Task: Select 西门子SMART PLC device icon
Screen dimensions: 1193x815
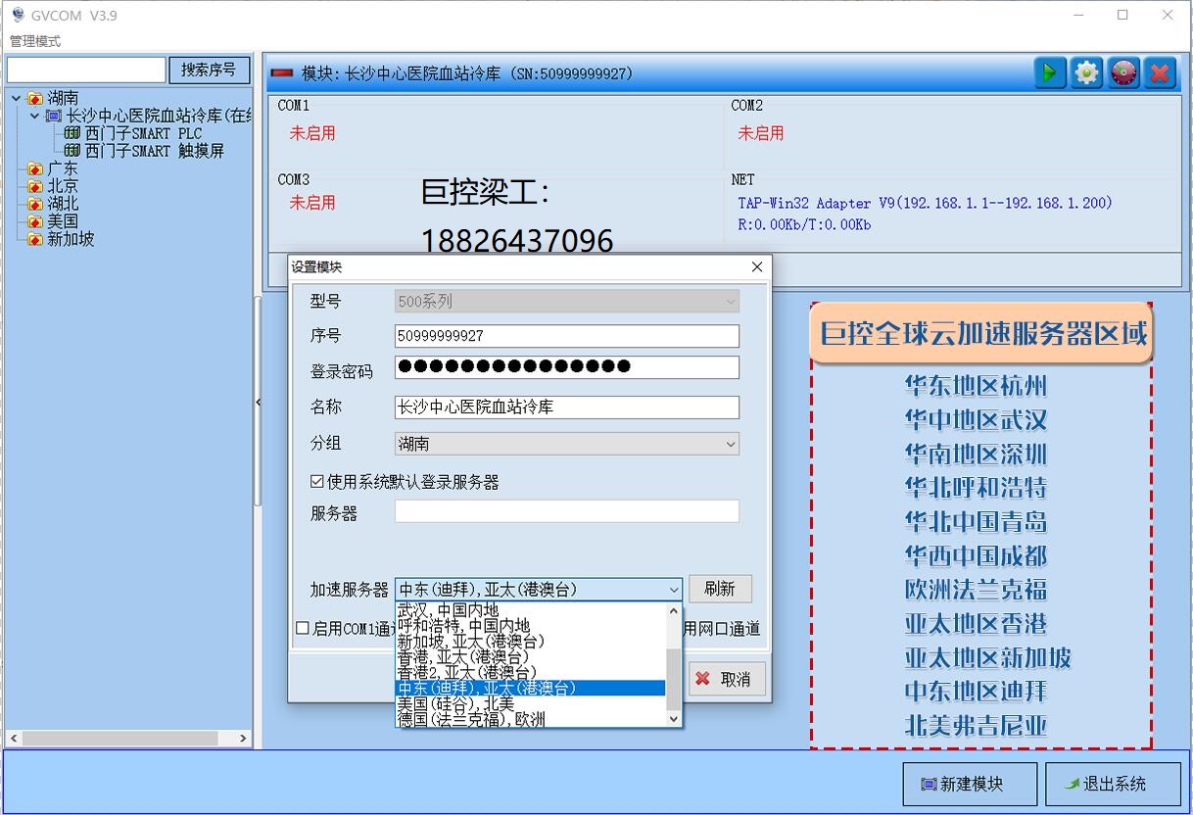Action: [x=72, y=132]
